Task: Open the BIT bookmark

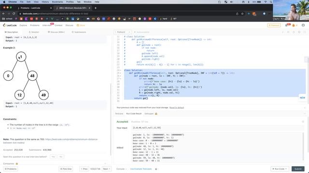Action: click(173, 19)
